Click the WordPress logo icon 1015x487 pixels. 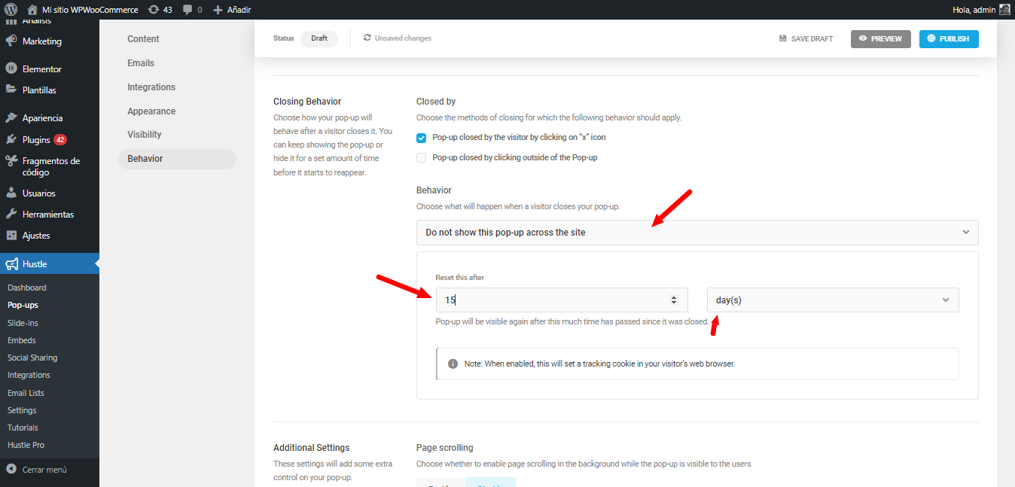(11, 10)
